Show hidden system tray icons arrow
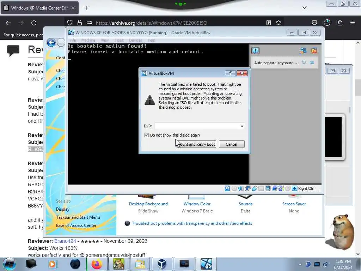The height and width of the screenshot is (271, 361). pos(300,264)
